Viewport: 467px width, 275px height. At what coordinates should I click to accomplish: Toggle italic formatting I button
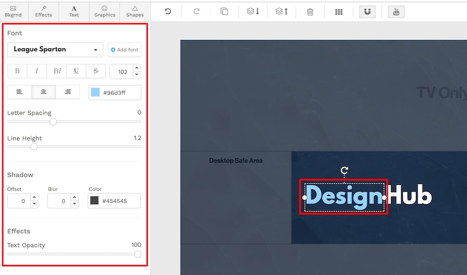click(x=37, y=71)
